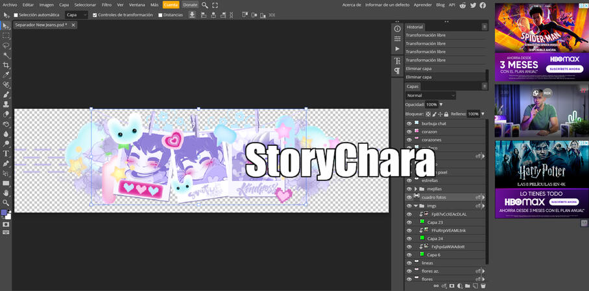
Task: Hide the burbuja chat layer
Action: coord(409,123)
